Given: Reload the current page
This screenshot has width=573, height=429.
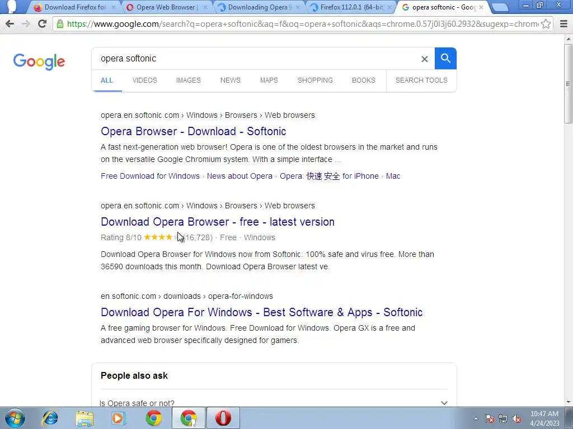Looking at the screenshot, I should pos(43,24).
